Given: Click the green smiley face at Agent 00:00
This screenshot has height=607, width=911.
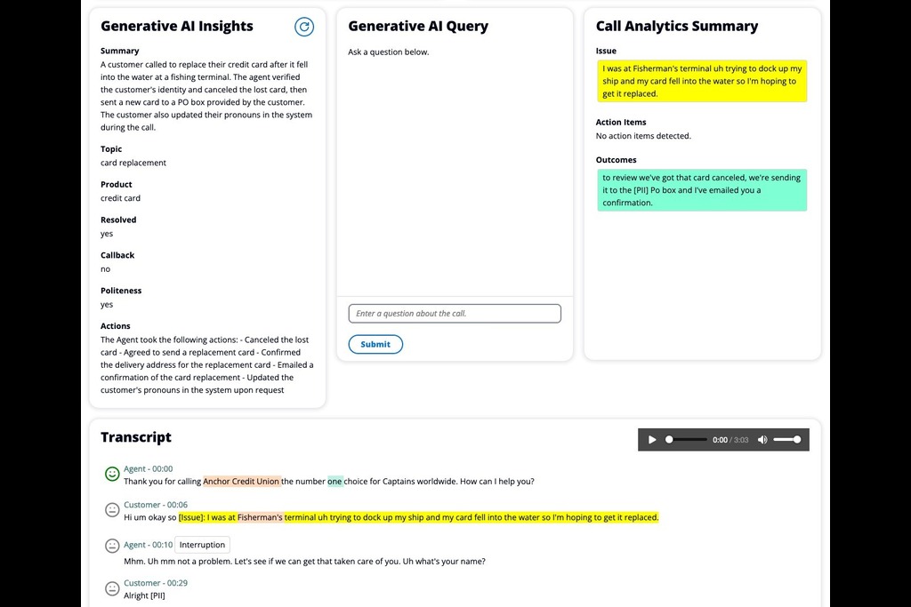Looking at the screenshot, I should click(x=112, y=474).
